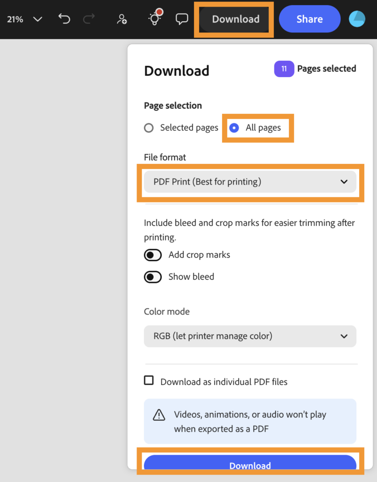This screenshot has height=482, width=377.
Task: Click the redo arrow icon
Action: pyautogui.click(x=88, y=19)
